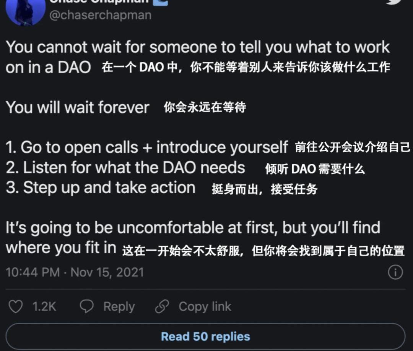Click the Copy link label

point(205,306)
